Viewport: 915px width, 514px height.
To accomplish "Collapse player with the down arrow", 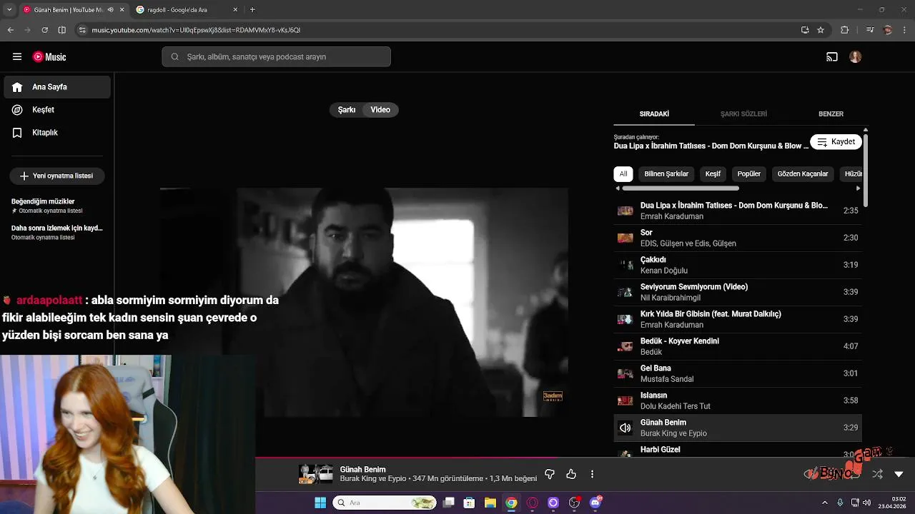I will click(899, 474).
